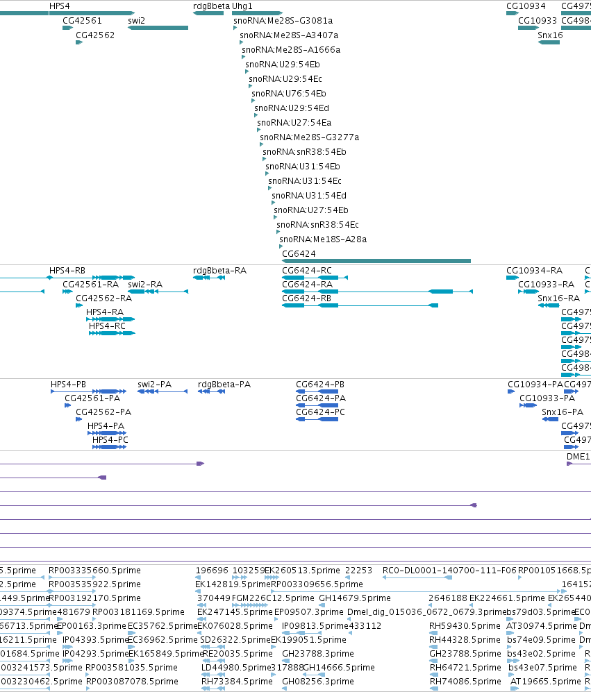Select the Dmel_dig_015036_0672_0679.3prime label
The width and height of the screenshot is (591, 692).
coord(426,612)
